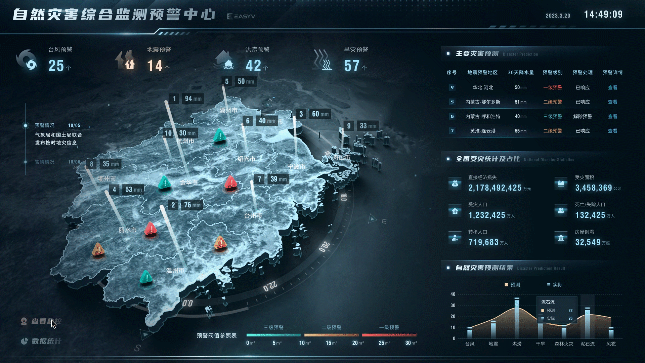Toggle the 实际 series in the chart legend
The image size is (645, 363).
click(556, 284)
